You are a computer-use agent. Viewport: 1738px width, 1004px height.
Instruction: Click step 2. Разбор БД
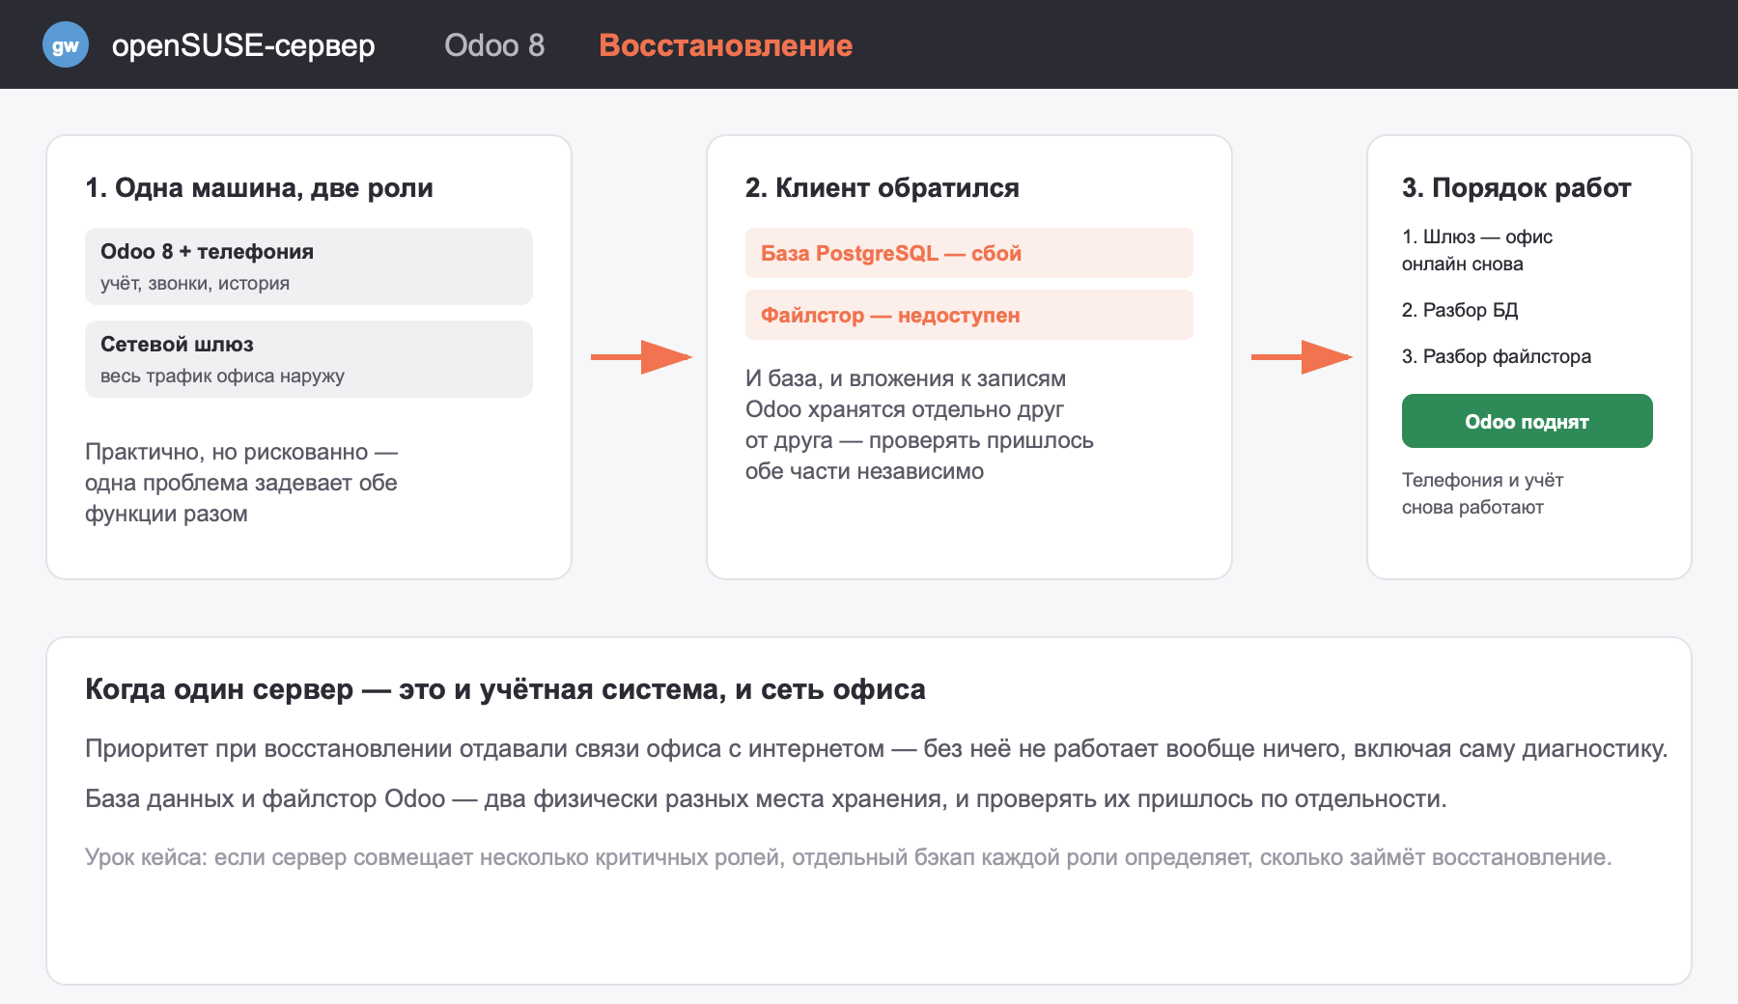coord(1460,310)
